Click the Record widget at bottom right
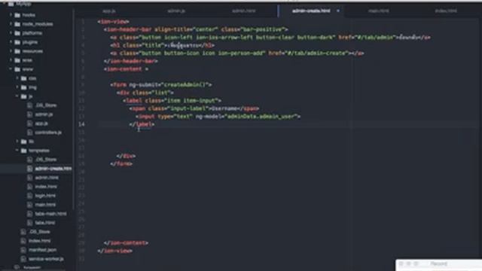 438,264
